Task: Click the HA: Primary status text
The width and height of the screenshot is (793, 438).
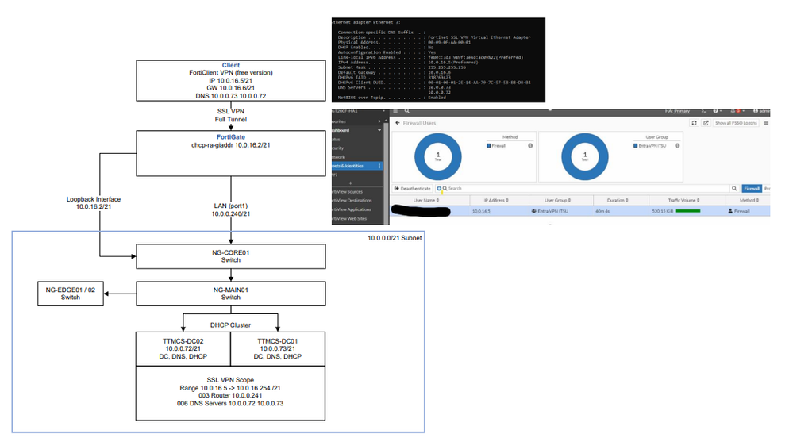Action: 678,111
